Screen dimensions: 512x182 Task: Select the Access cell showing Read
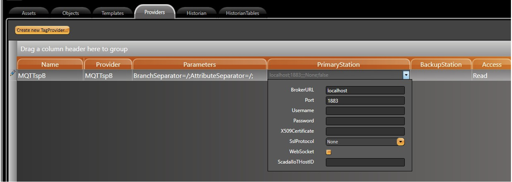pos(491,75)
